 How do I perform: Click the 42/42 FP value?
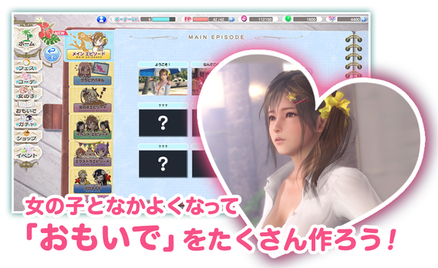[x=218, y=20]
